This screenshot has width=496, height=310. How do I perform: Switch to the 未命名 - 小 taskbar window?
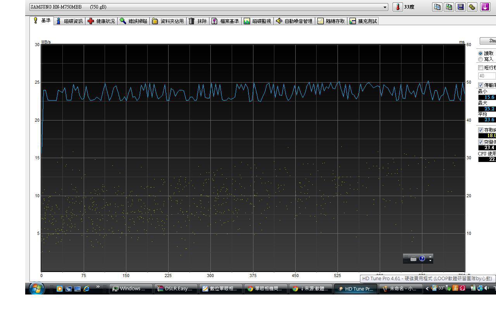tap(401, 289)
